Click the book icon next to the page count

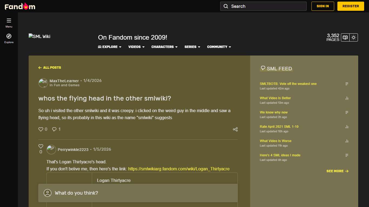[x=345, y=37]
